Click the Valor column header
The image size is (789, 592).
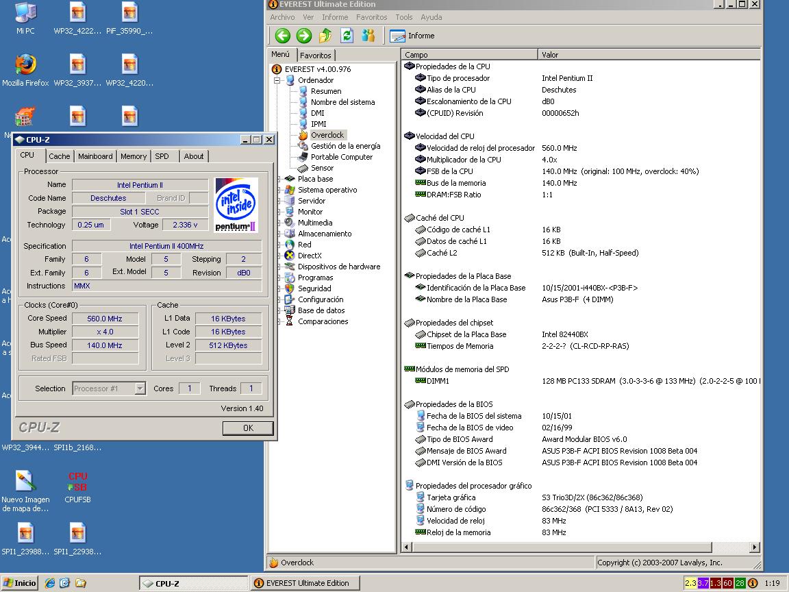click(x=649, y=54)
